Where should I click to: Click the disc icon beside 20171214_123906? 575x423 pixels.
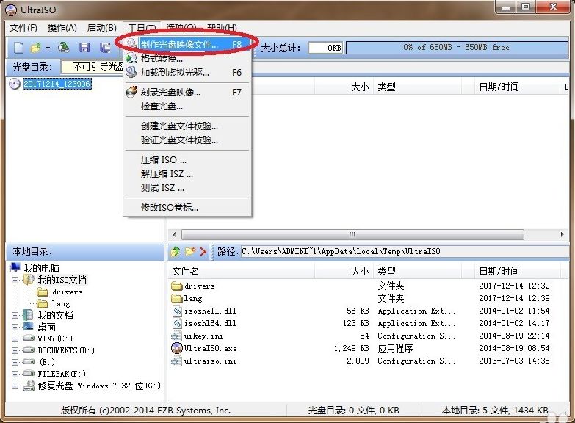tap(14, 84)
